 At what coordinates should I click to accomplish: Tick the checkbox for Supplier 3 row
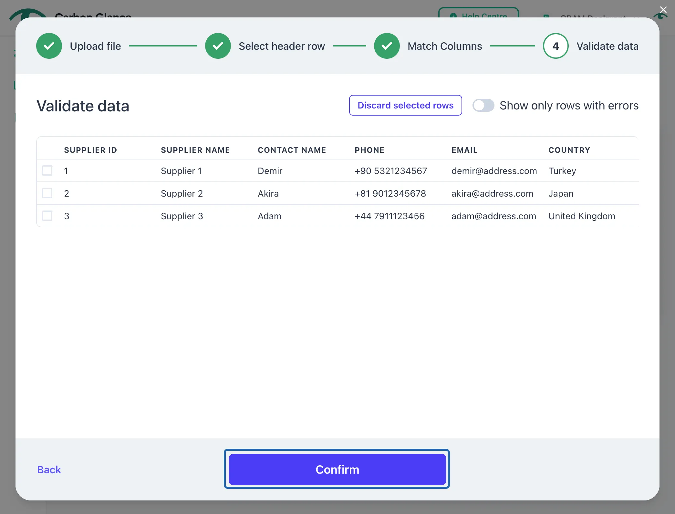pos(47,216)
